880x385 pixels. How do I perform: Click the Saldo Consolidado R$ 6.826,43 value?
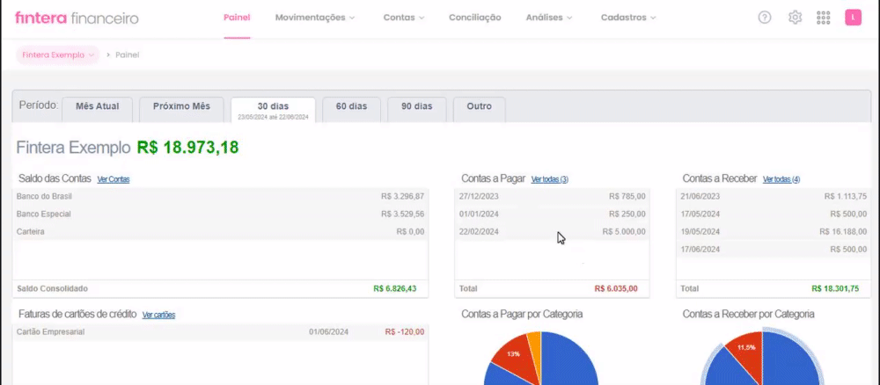pyautogui.click(x=394, y=288)
